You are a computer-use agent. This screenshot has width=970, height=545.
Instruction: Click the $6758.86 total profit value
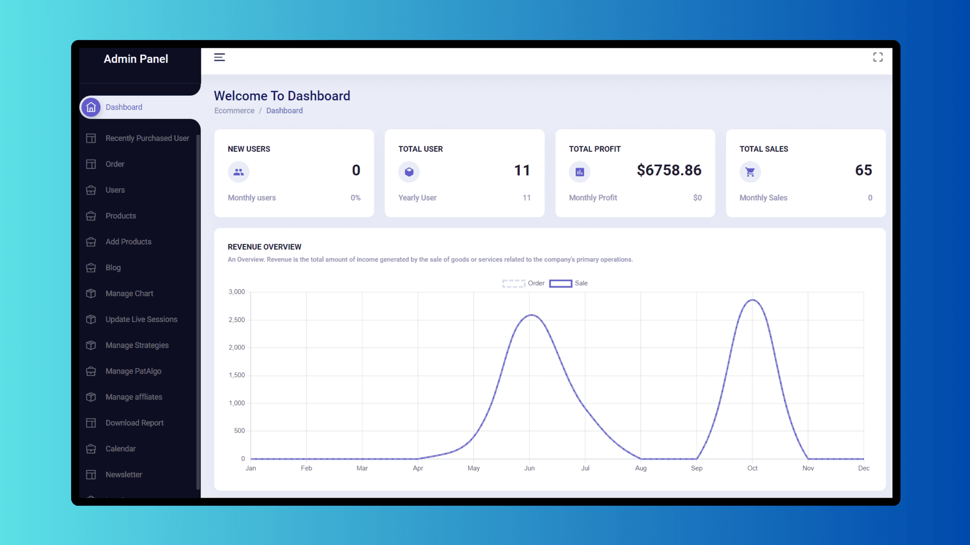pos(669,170)
